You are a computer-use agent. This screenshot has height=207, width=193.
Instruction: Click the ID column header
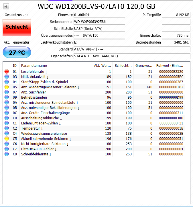click(x=15, y=65)
